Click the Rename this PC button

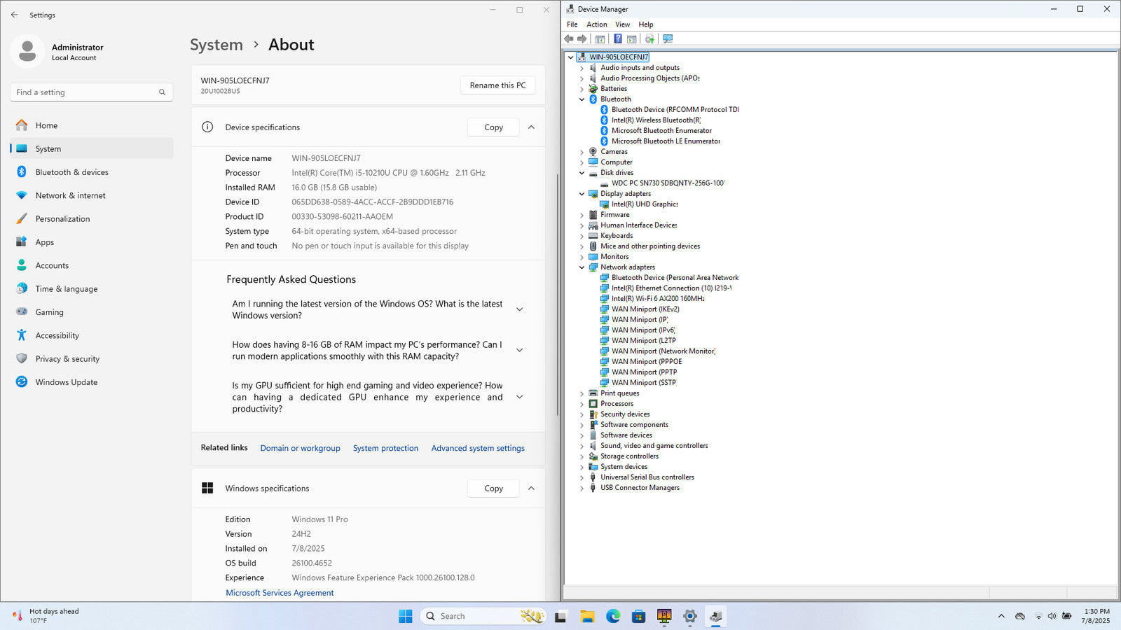pos(497,85)
